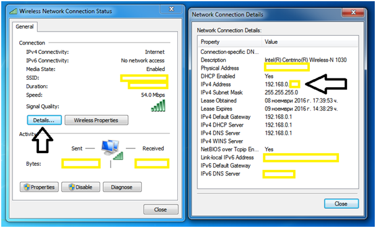Close the Network Connection Details dialog
This screenshot has width=376, height=228.
point(341,203)
